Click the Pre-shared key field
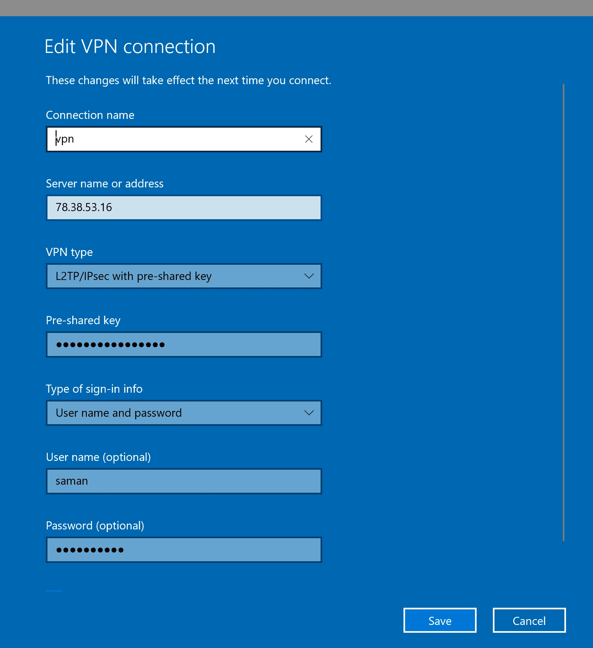Viewport: 593px width, 648px height. [184, 344]
